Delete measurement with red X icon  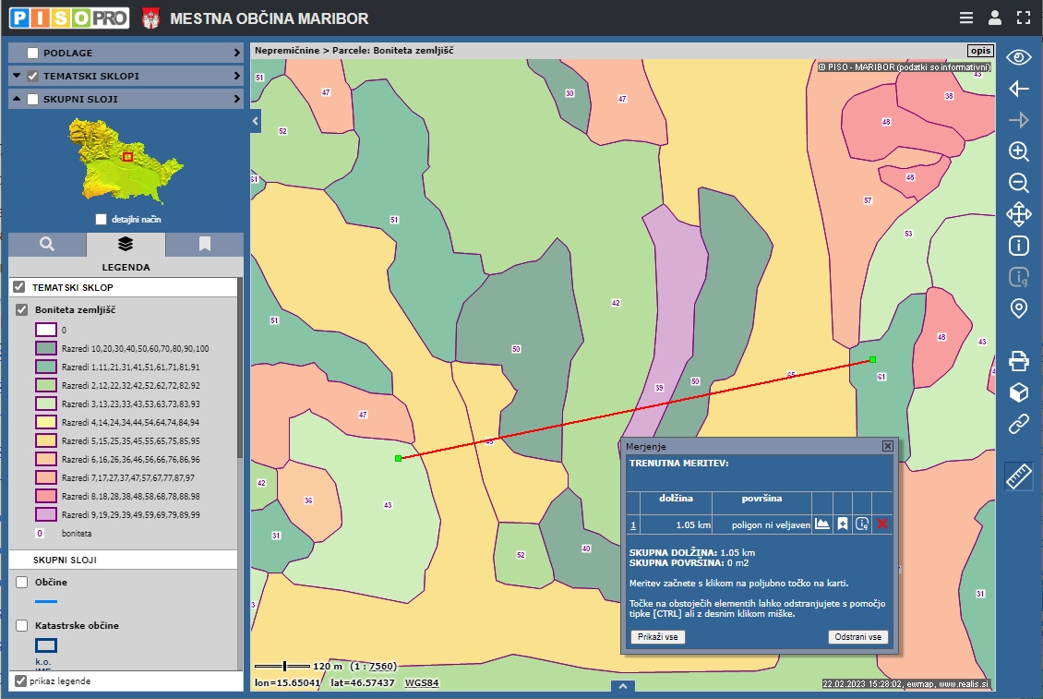(882, 524)
